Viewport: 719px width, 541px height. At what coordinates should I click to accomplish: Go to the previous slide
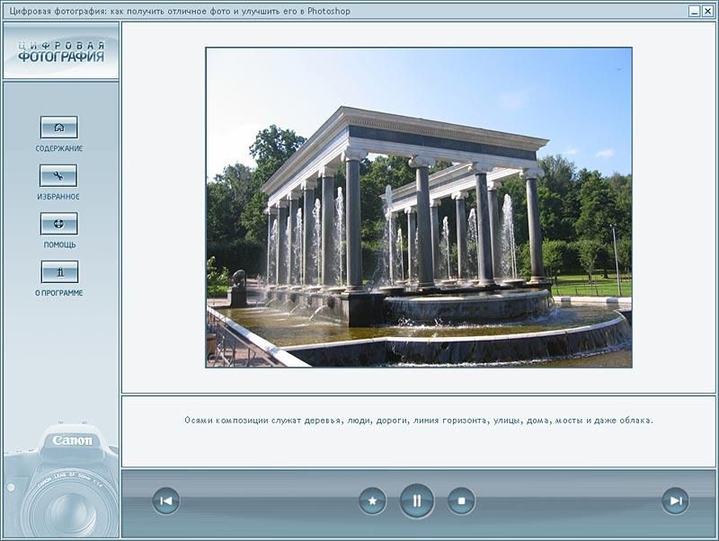pyautogui.click(x=165, y=501)
